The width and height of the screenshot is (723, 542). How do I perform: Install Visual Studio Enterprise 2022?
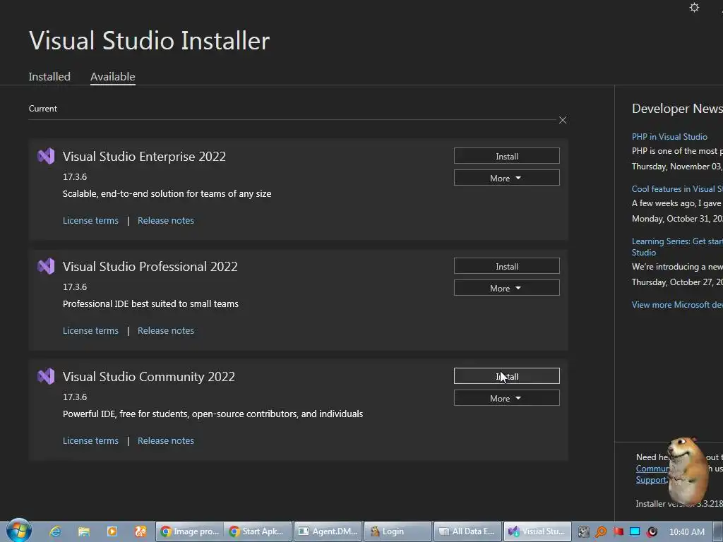pos(507,156)
